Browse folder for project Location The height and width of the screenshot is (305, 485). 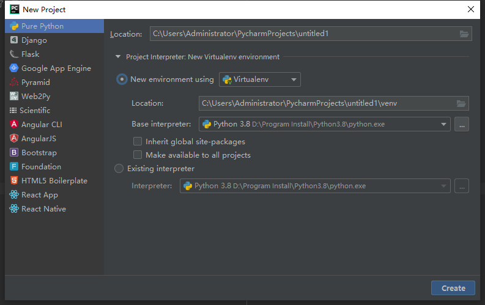(x=464, y=34)
